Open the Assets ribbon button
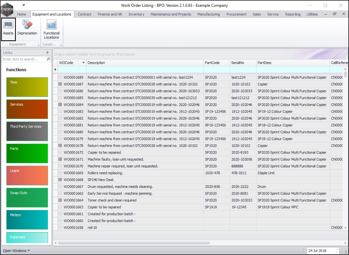Image resolution: width=349 pixels, height=255 pixels. click(x=8, y=29)
